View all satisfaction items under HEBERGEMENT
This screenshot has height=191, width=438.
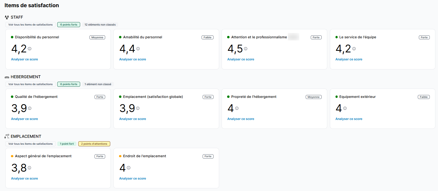coord(30,84)
